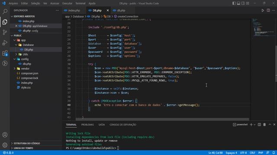The height and width of the screenshot is (155, 277).
Task: Switch to SAÍDA panel tab
Action: pyautogui.click(x=102, y=124)
